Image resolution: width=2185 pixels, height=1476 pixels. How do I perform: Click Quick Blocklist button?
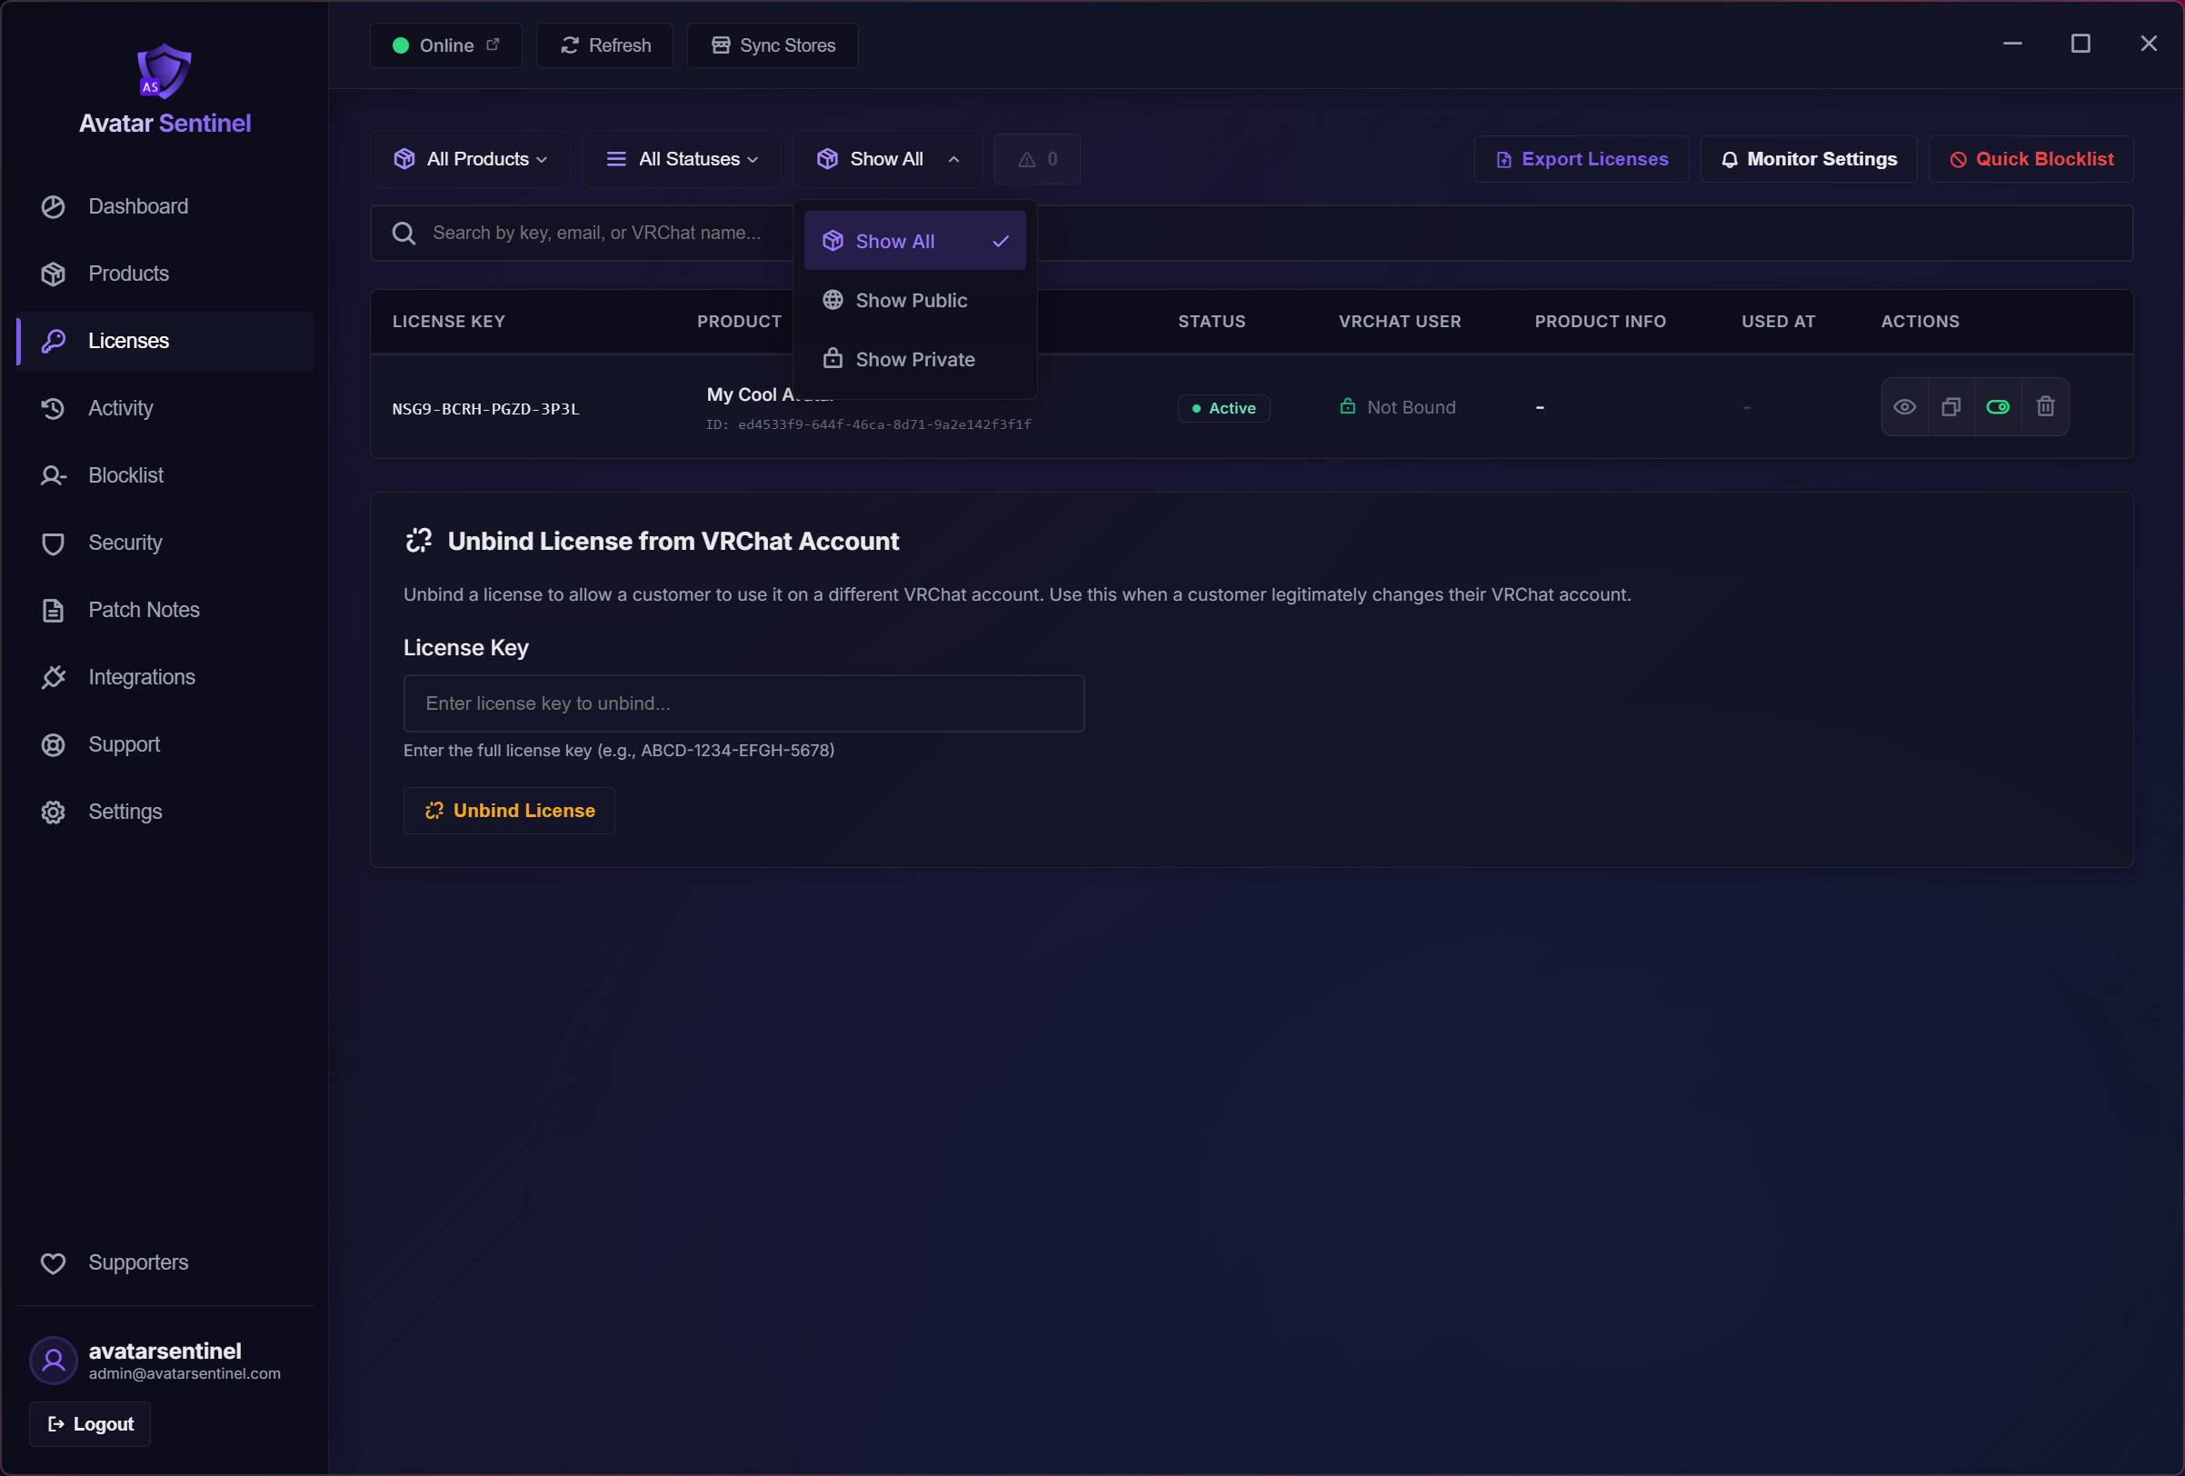[x=2030, y=159]
